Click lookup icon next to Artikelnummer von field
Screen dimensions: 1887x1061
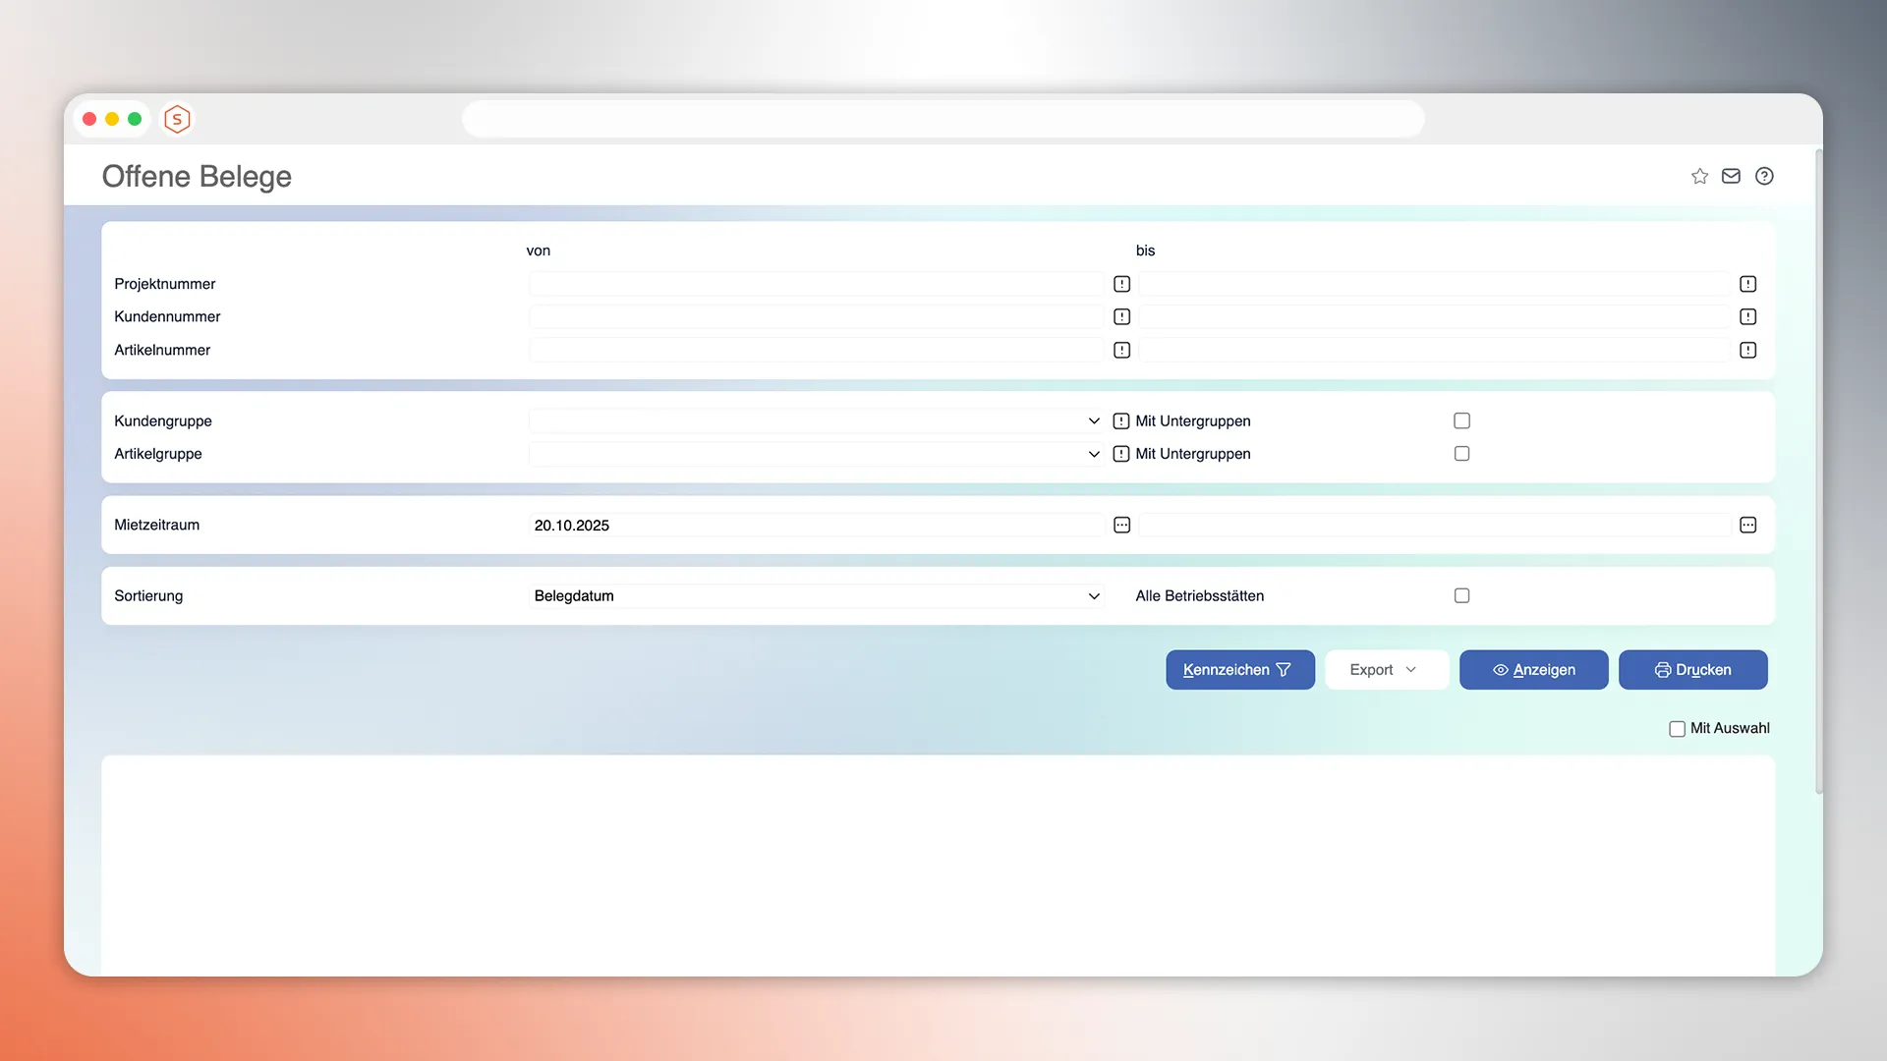pos(1121,350)
